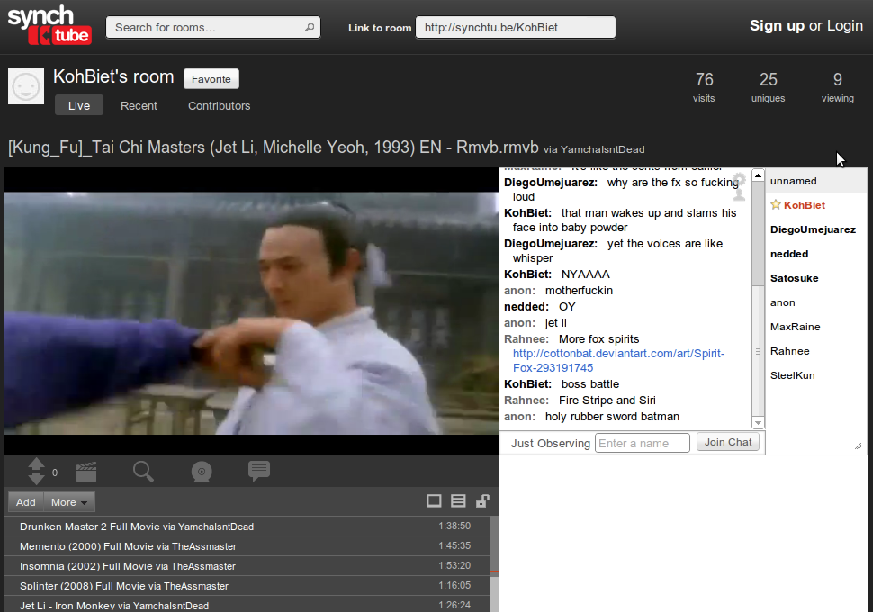Focus the Search for rooms field
Image resolution: width=873 pixels, height=612 pixels.
[213, 27]
